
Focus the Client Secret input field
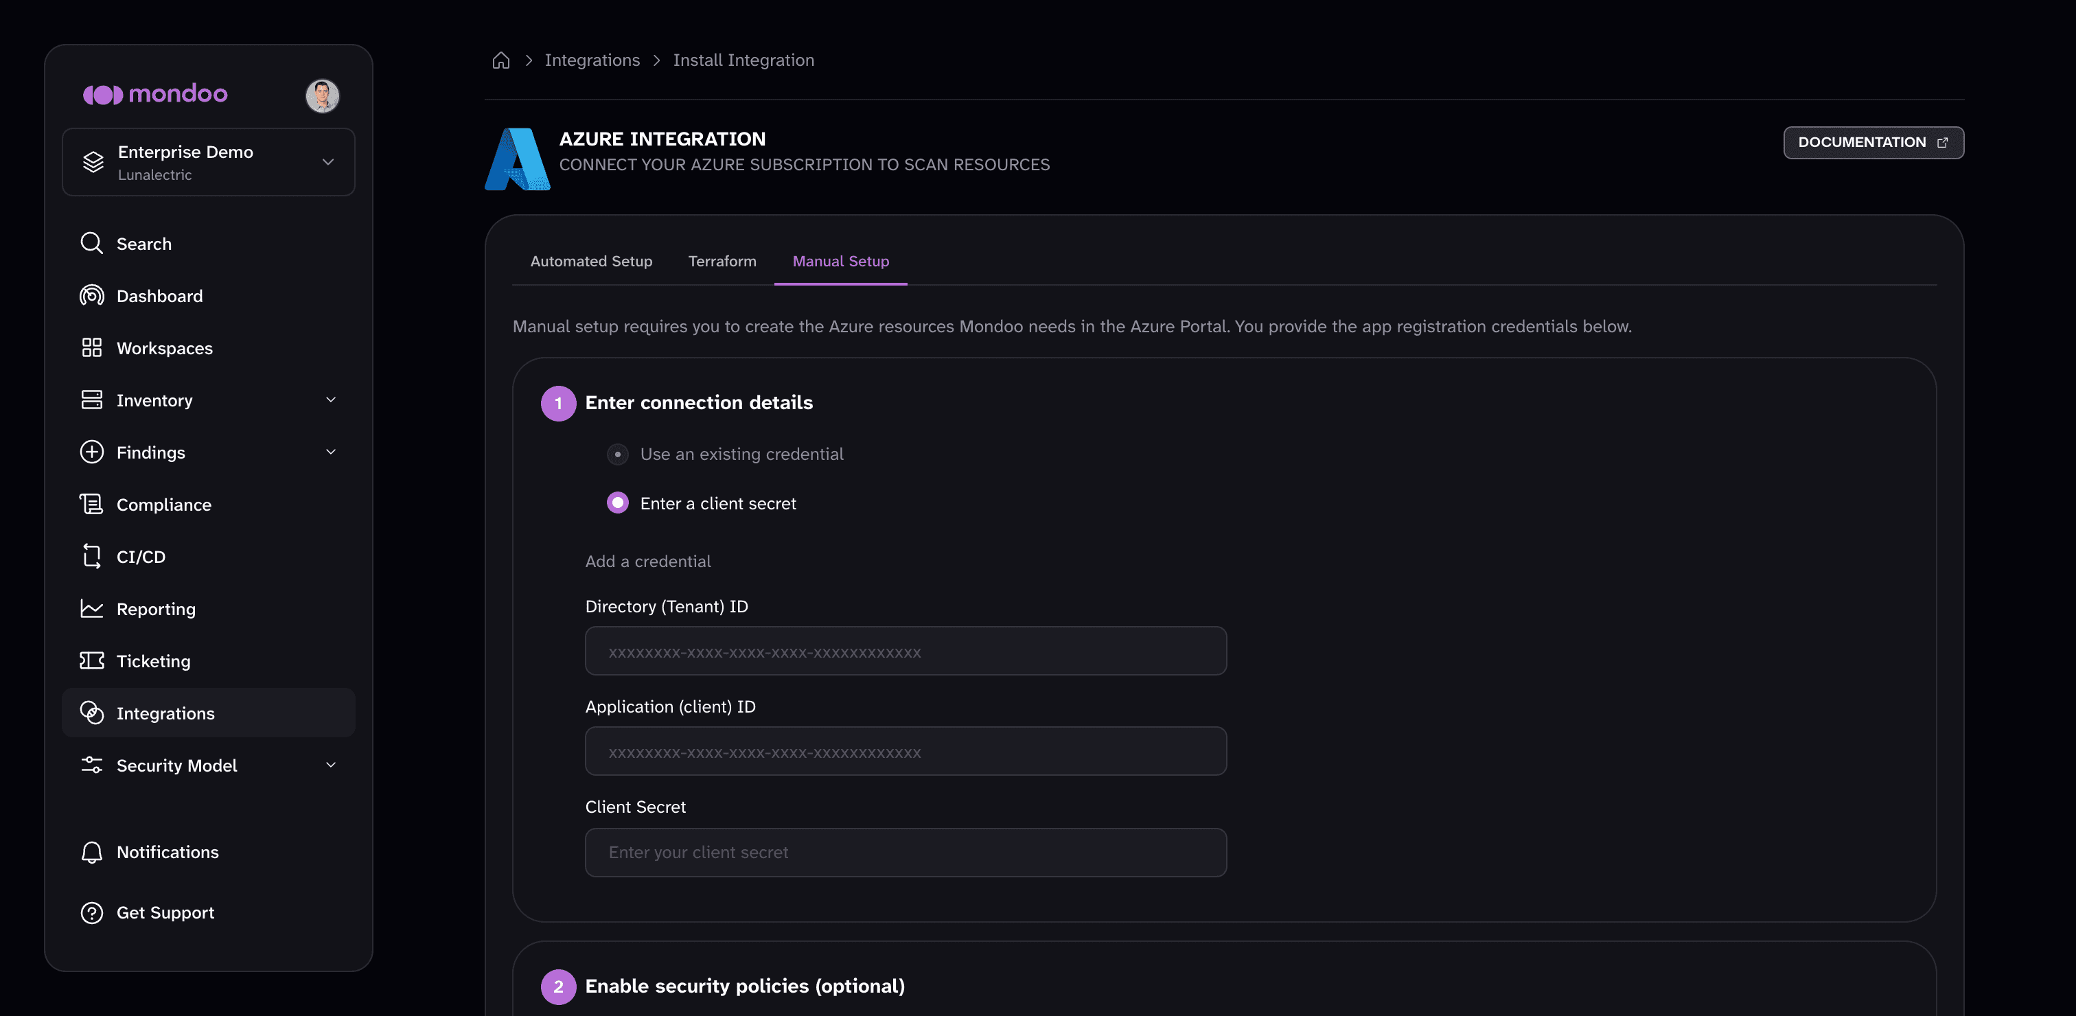pyautogui.click(x=906, y=853)
